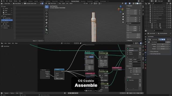This screenshot has width=172, height=96.
Task: Click the Keying button in timeline
Action: click(13, 93)
